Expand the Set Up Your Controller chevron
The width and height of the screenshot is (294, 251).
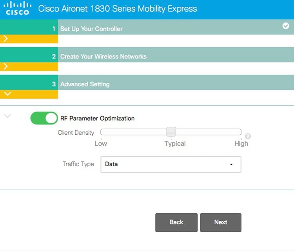tap(5, 38)
